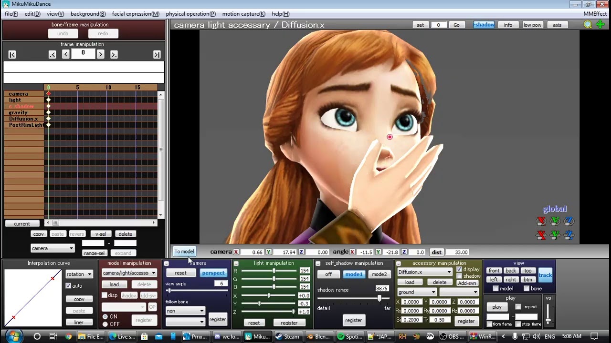
Task: Click the light R color slider
Action: pos(269,271)
